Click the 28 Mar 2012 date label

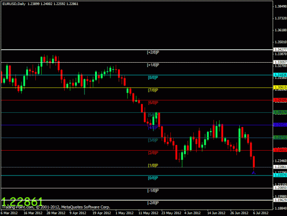[x=56, y=213]
